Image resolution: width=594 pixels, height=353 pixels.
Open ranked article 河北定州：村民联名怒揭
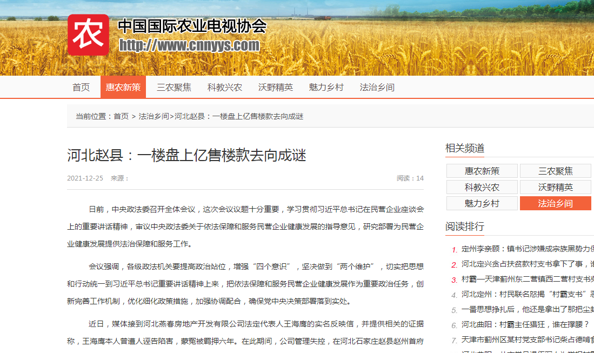pyautogui.click(x=528, y=294)
